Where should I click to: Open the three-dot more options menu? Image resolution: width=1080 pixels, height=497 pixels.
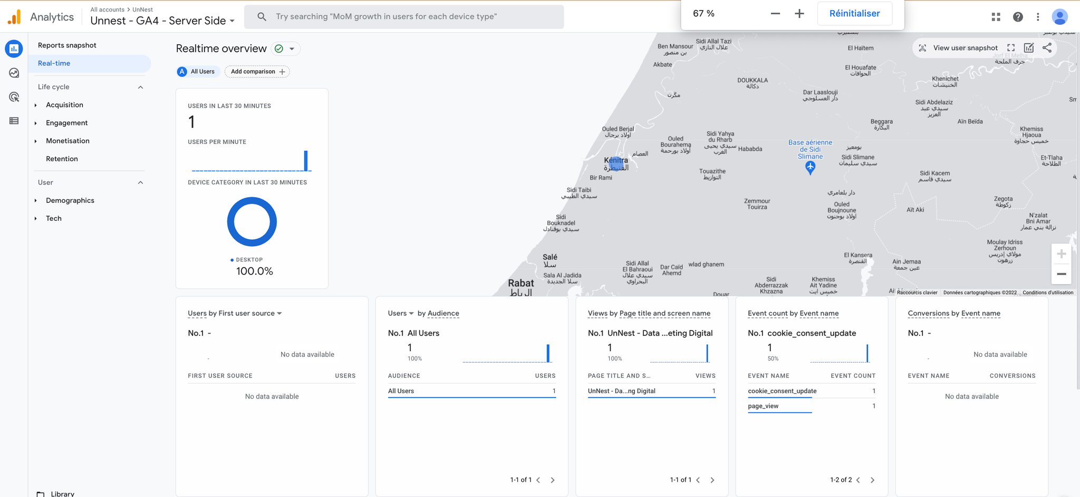[x=1038, y=17]
